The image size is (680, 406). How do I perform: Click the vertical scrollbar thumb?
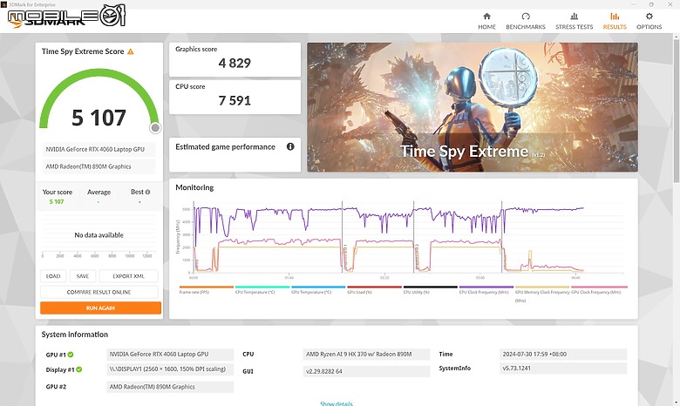(677, 111)
